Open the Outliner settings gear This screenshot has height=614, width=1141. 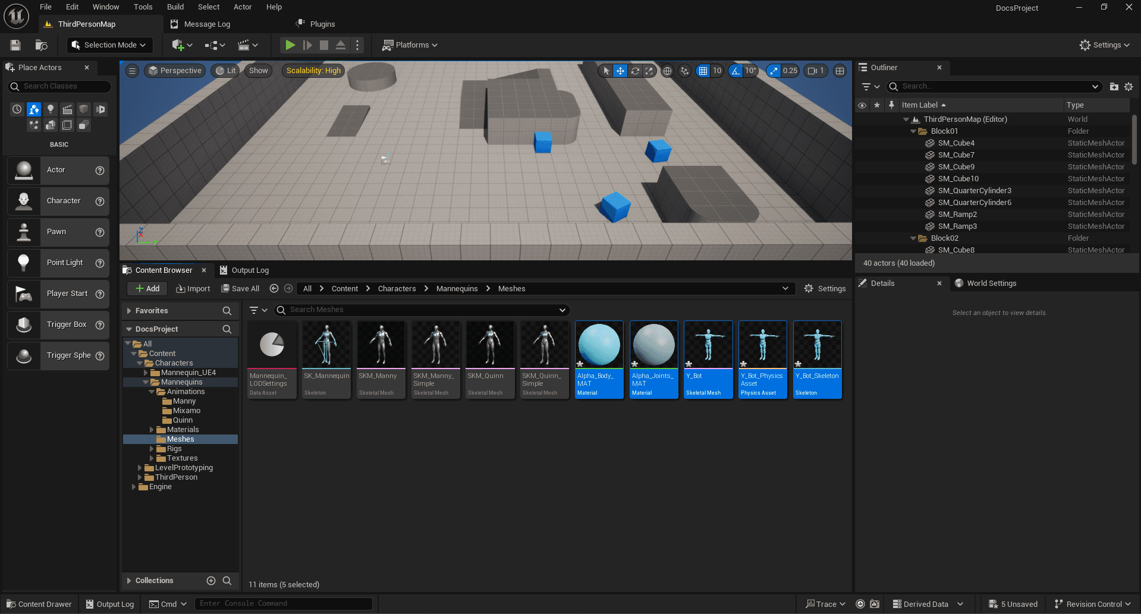click(x=1129, y=87)
